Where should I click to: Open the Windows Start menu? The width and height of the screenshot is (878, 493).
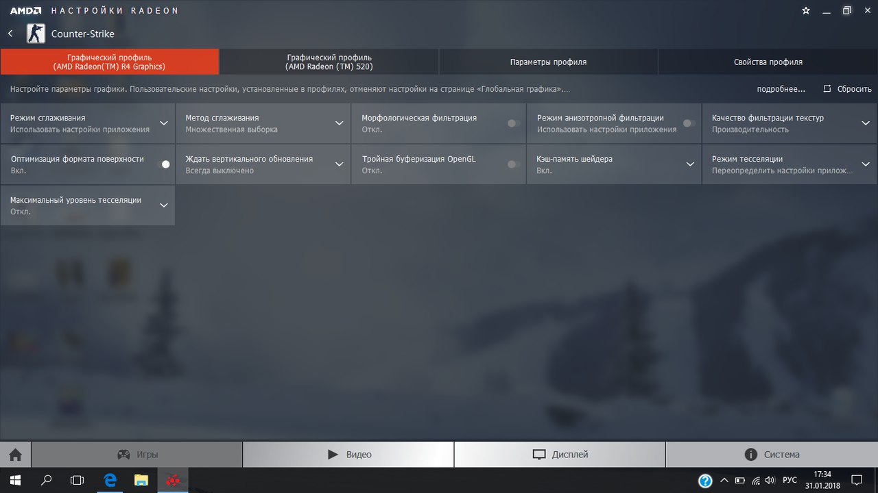pyautogui.click(x=15, y=480)
